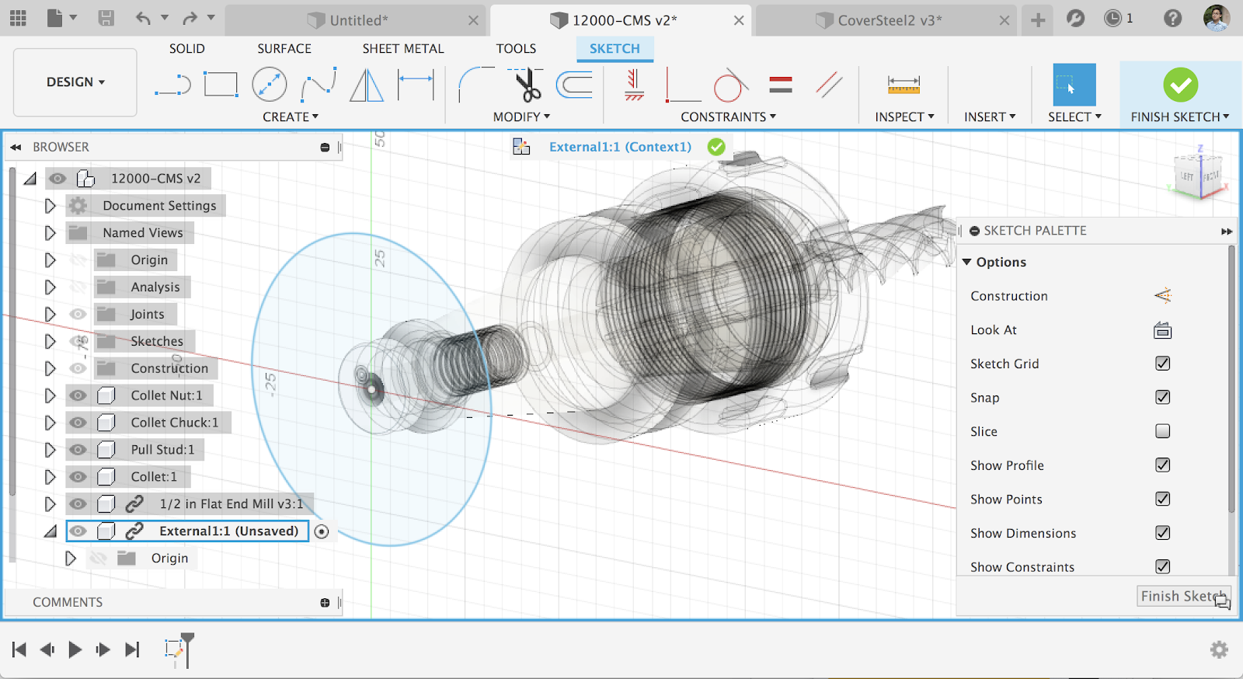The width and height of the screenshot is (1243, 679).
Task: Pick the Center Diameter Circle tool
Action: click(270, 85)
